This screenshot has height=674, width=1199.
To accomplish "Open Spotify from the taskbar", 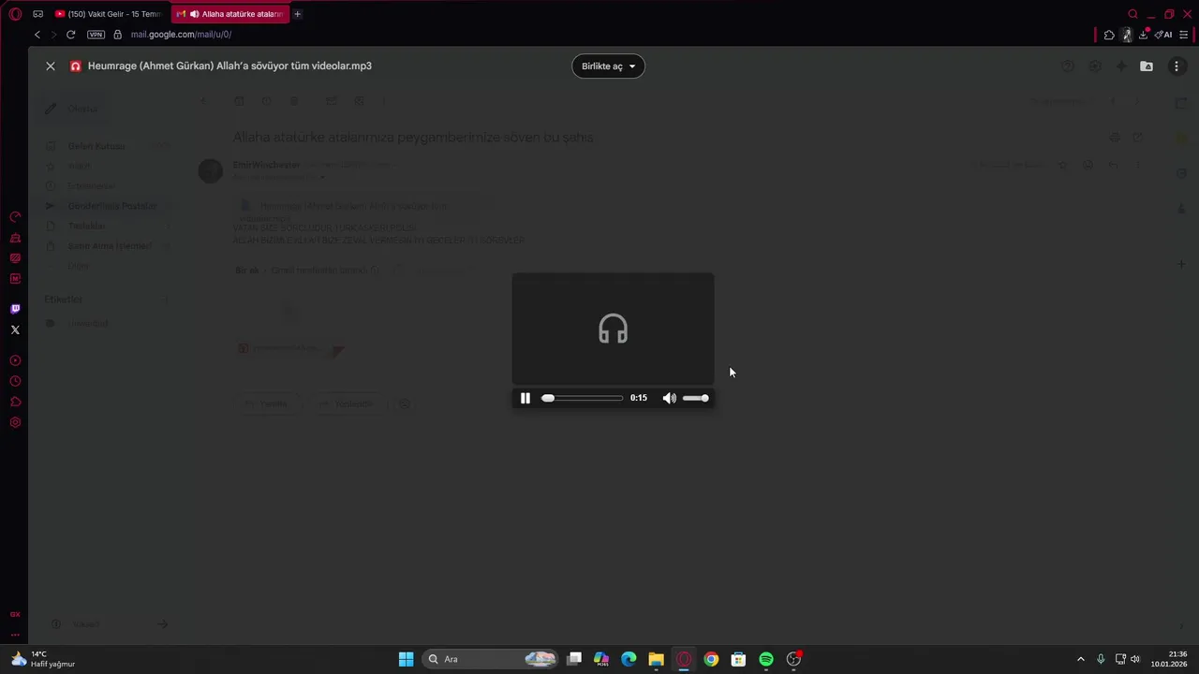I will (x=766, y=659).
